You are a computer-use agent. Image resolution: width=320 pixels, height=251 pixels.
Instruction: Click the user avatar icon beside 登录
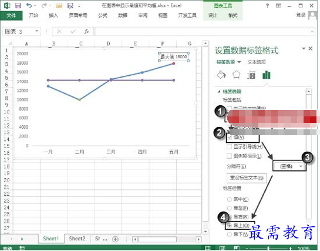(x=312, y=15)
